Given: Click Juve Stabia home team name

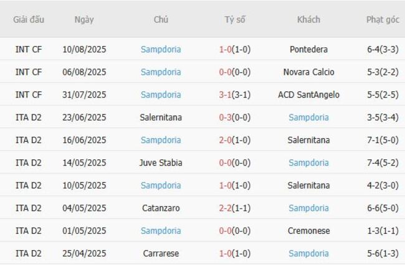Looking at the screenshot, I should (161, 163).
